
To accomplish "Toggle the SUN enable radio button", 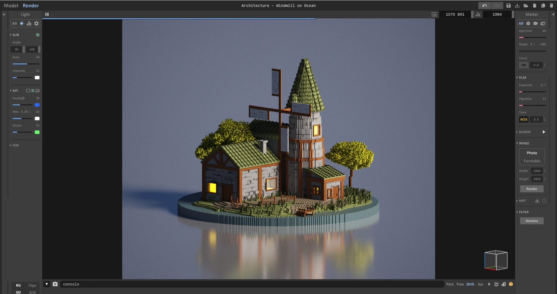I will [38, 35].
